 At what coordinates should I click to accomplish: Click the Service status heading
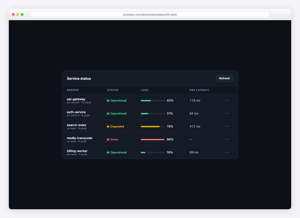[79, 78]
